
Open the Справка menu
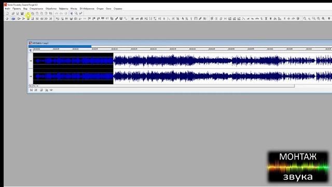118,9
